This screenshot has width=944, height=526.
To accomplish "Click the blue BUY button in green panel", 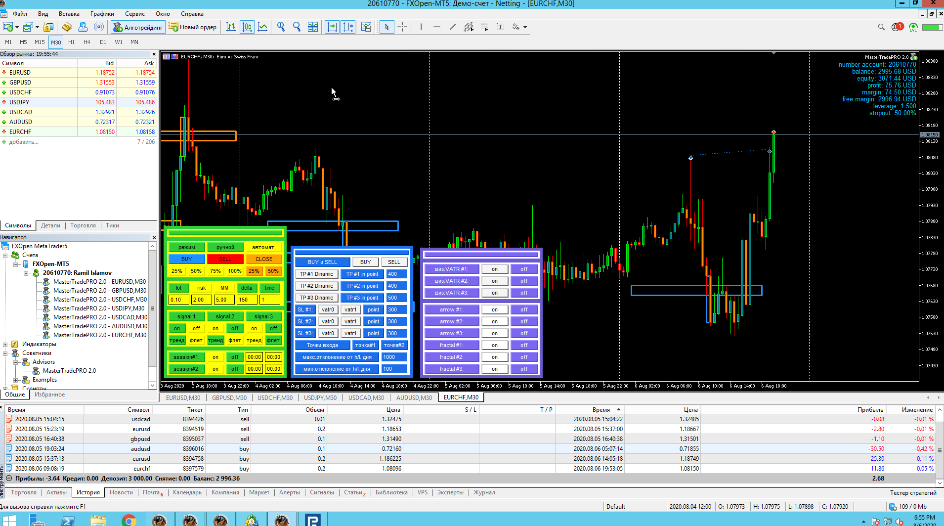I will [x=187, y=259].
